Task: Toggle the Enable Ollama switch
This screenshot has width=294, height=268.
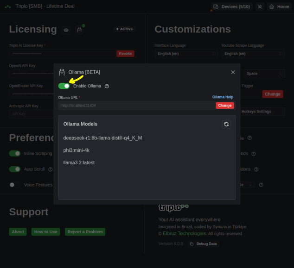Action: [64, 86]
